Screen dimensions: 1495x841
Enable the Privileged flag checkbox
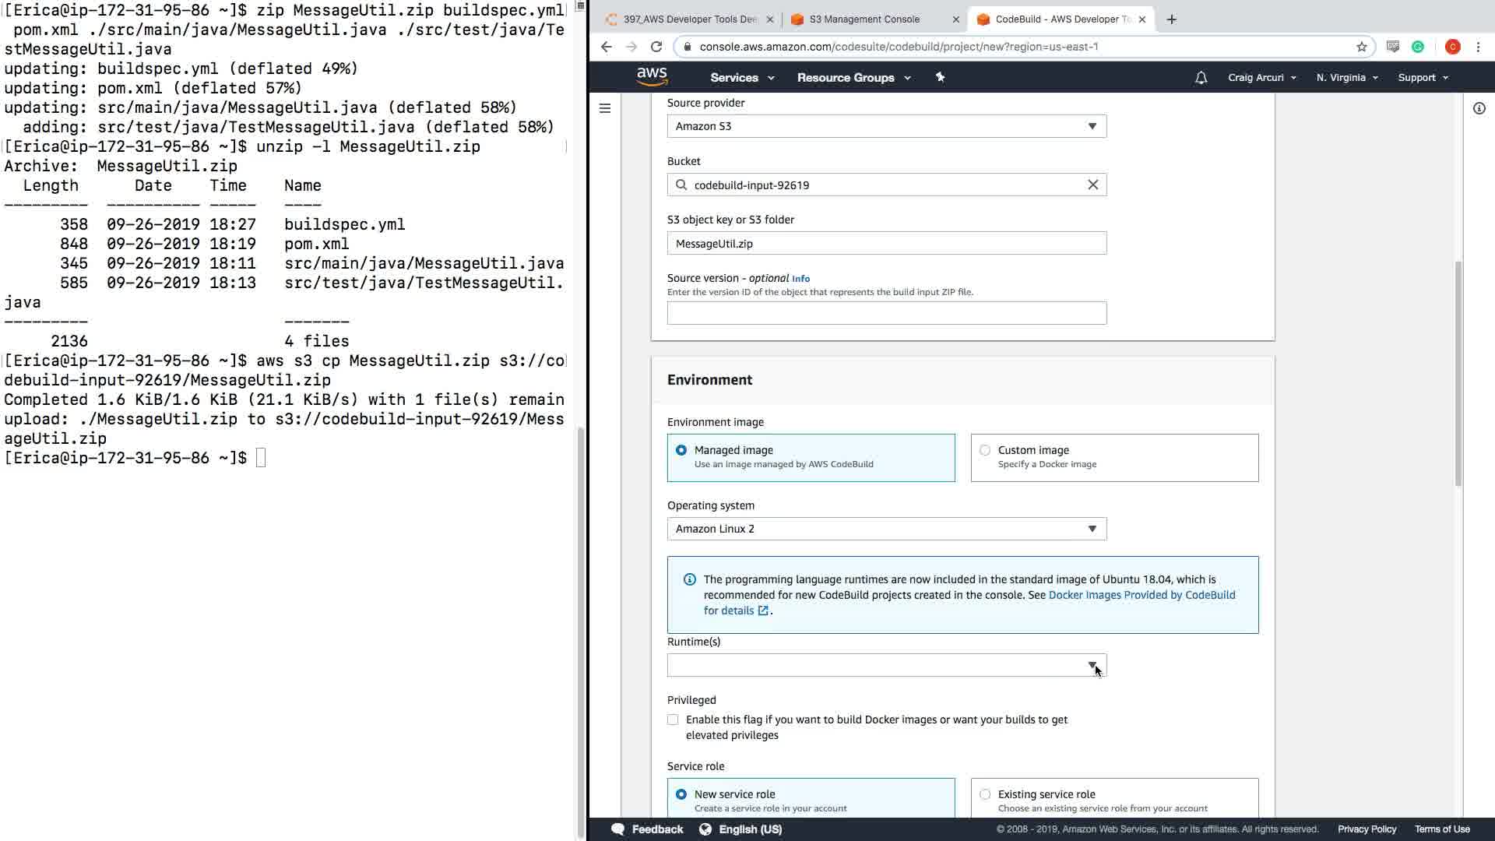(673, 720)
